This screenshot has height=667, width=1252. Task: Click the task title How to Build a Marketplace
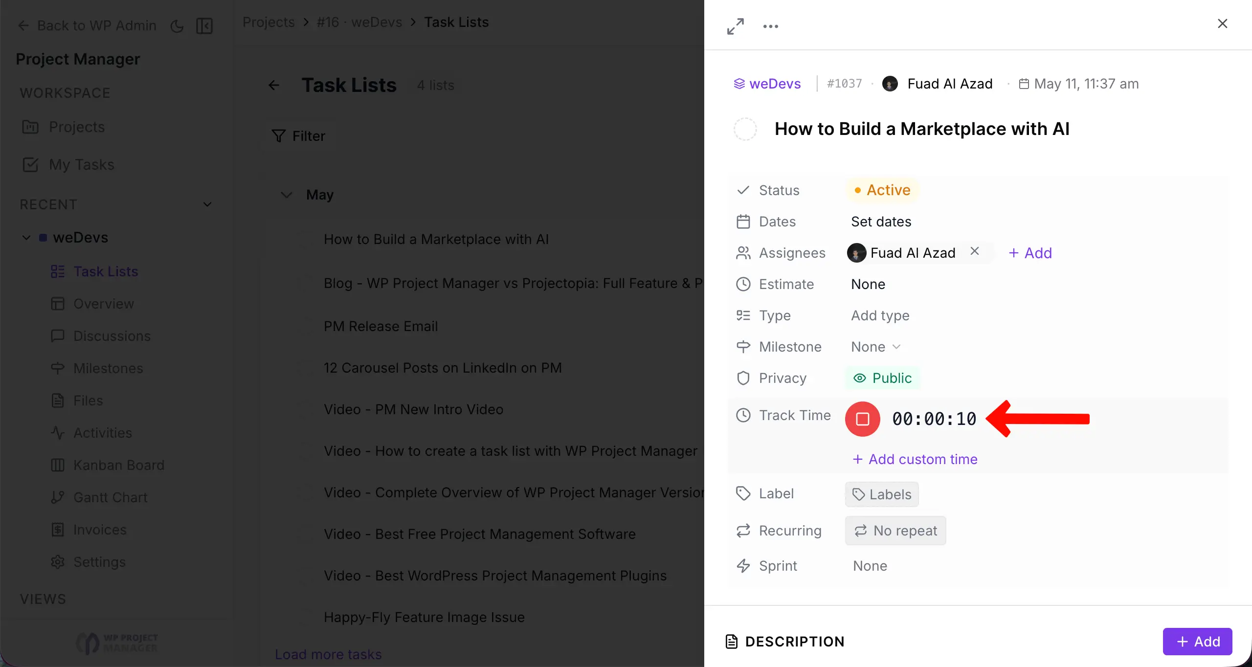click(922, 129)
